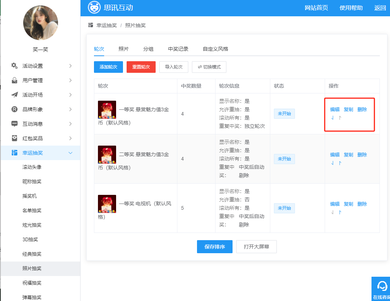Switch to the 中奖记录 tab
This screenshot has width=390, height=301.
tap(178, 49)
